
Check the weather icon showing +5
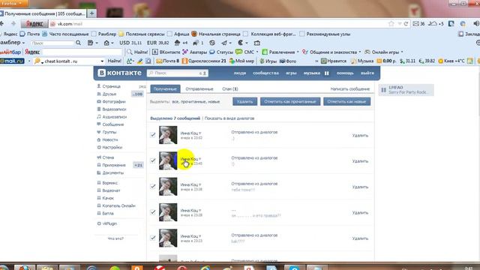[x=436, y=23]
